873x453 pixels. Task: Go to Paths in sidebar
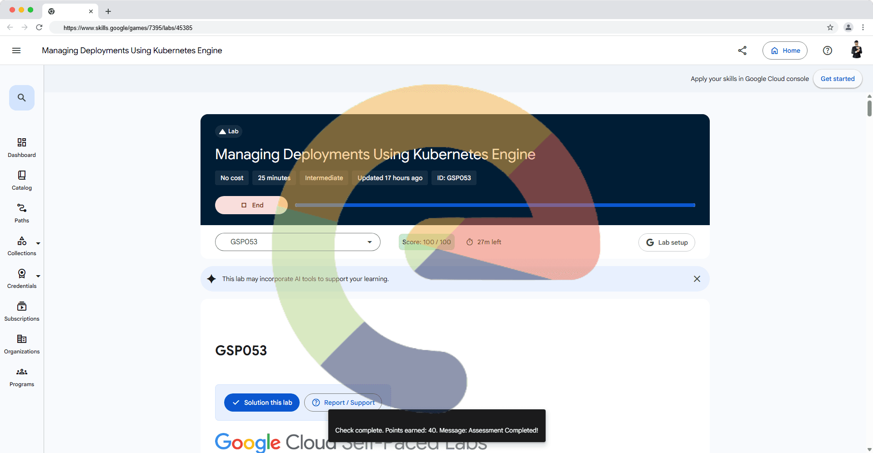22,213
